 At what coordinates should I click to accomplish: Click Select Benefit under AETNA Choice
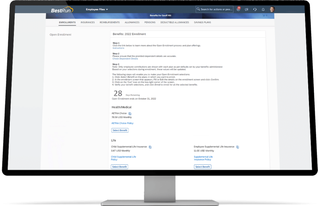120,130
